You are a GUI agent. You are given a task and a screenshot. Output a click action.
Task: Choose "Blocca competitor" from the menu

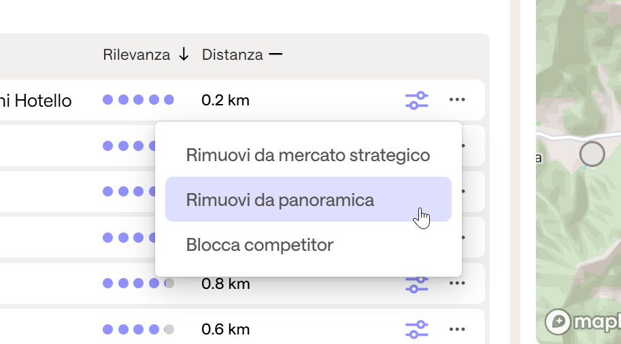point(260,245)
